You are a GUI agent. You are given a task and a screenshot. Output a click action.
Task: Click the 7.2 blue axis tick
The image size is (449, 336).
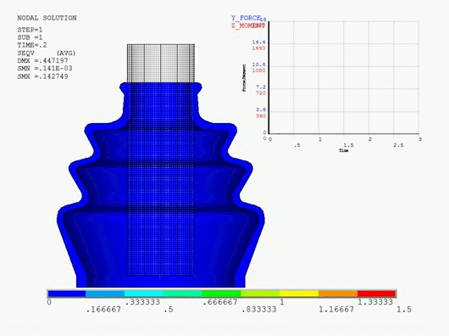pos(261,87)
